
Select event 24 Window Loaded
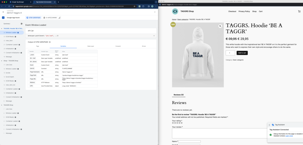(12, 32)
